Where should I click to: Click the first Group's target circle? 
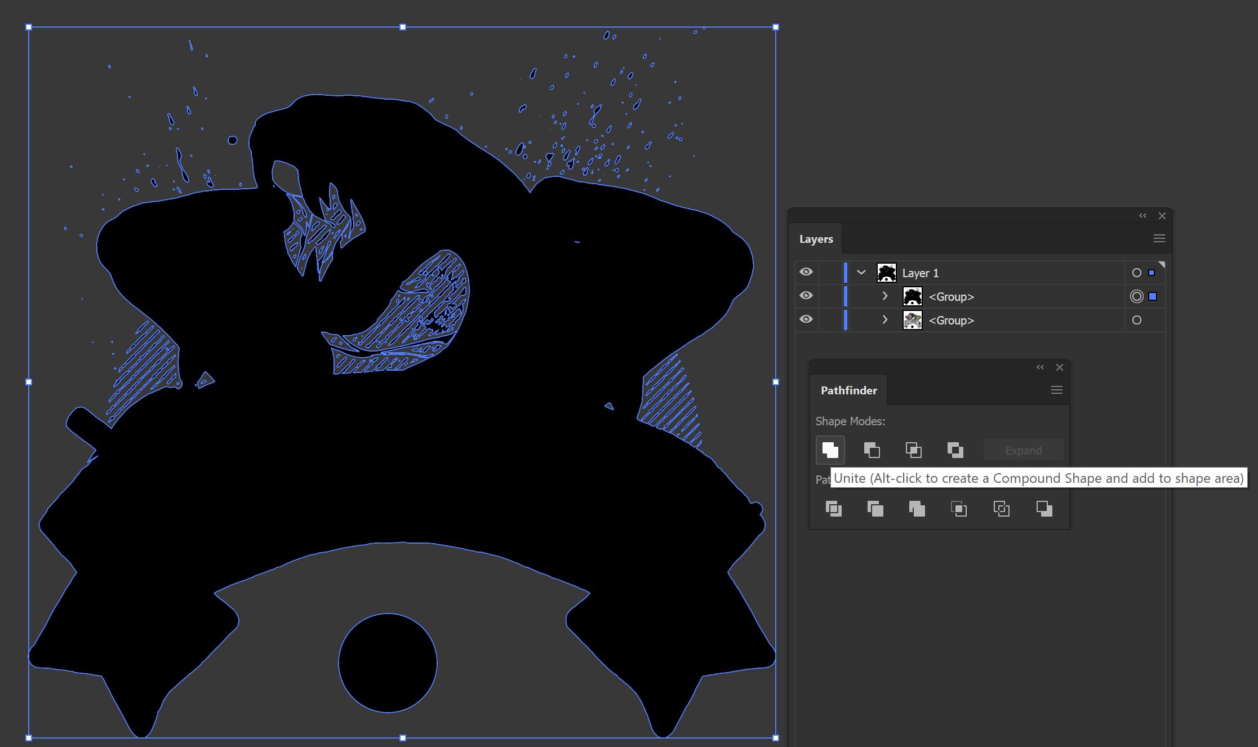[1136, 296]
